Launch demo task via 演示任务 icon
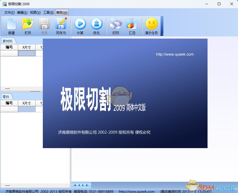Screen dimensions: 238x193 coord(151,26)
